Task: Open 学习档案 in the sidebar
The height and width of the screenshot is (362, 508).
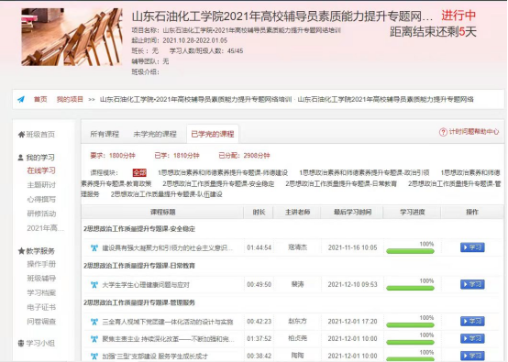Action: pyautogui.click(x=41, y=292)
